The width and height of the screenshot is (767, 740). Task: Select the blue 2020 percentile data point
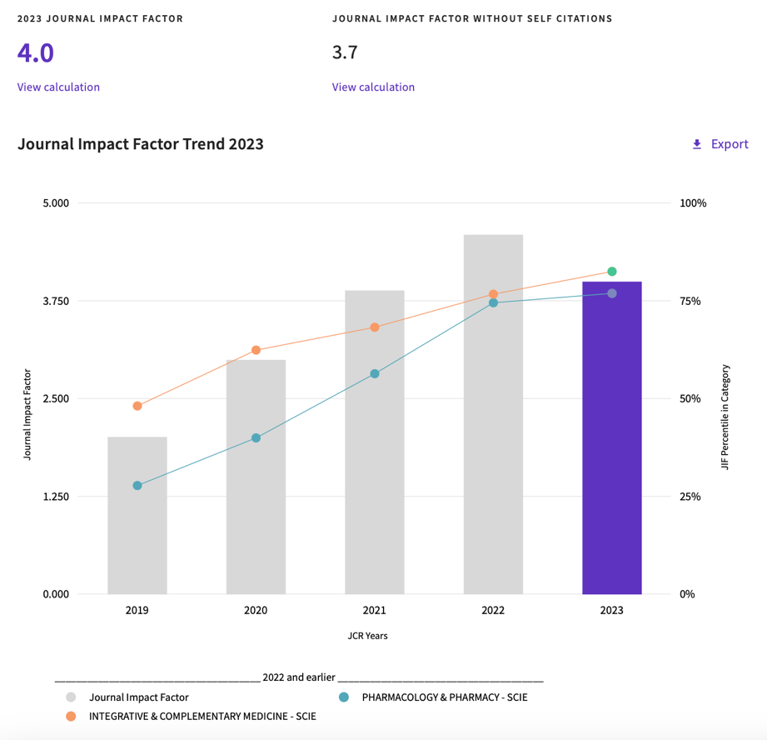256,437
